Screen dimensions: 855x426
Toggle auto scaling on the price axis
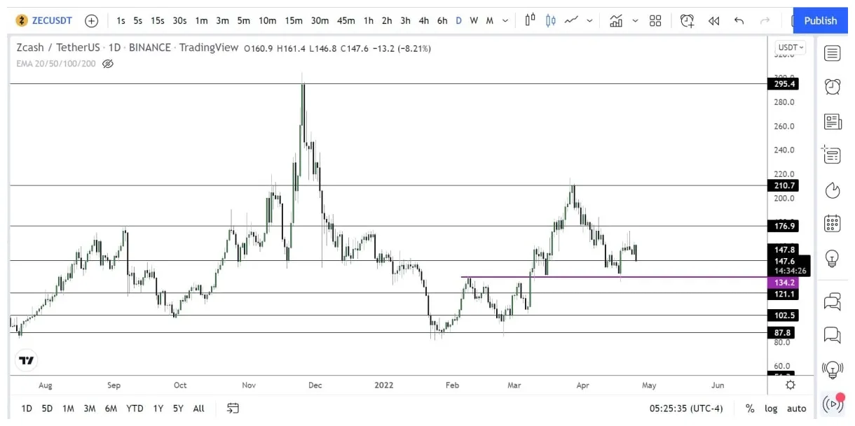[797, 408]
